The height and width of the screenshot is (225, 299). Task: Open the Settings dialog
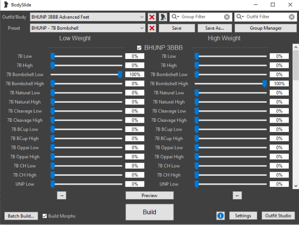click(243, 216)
